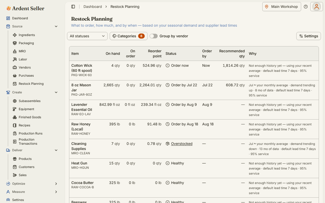
Task: Click the Purchases basket icon
Action: coord(15,76)
